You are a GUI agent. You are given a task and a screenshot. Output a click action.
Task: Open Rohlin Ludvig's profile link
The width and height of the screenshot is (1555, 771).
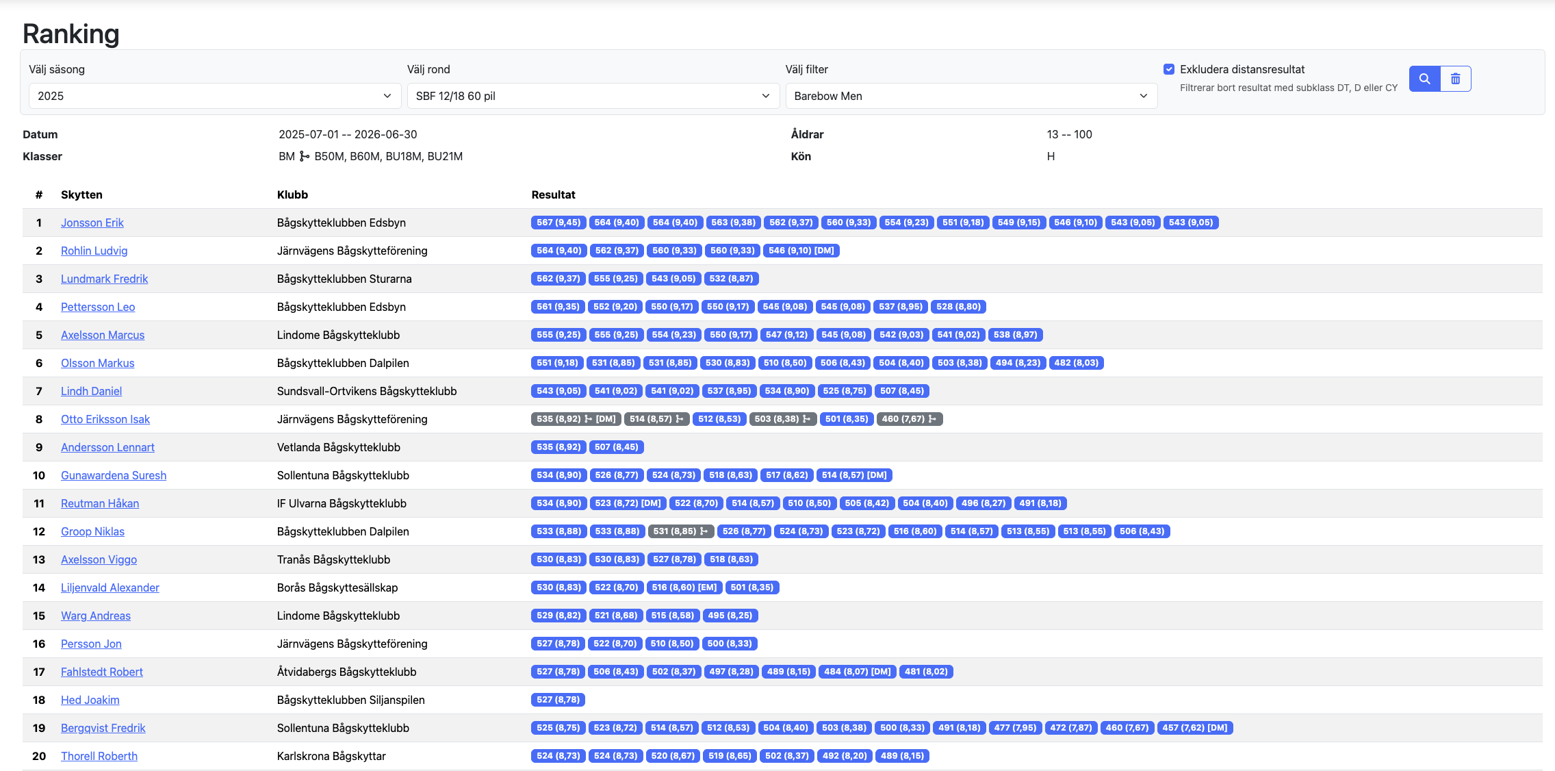94,251
